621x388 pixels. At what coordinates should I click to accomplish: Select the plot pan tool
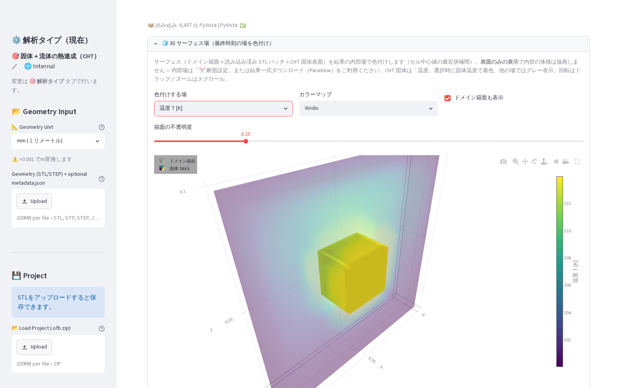pos(525,161)
